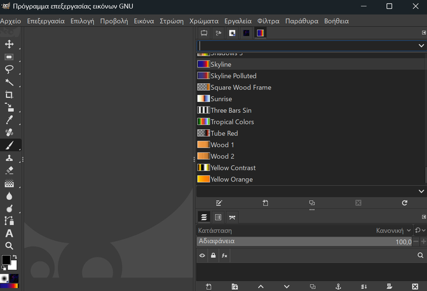
Task: Pick the Eraser tool
Action: tap(9, 171)
